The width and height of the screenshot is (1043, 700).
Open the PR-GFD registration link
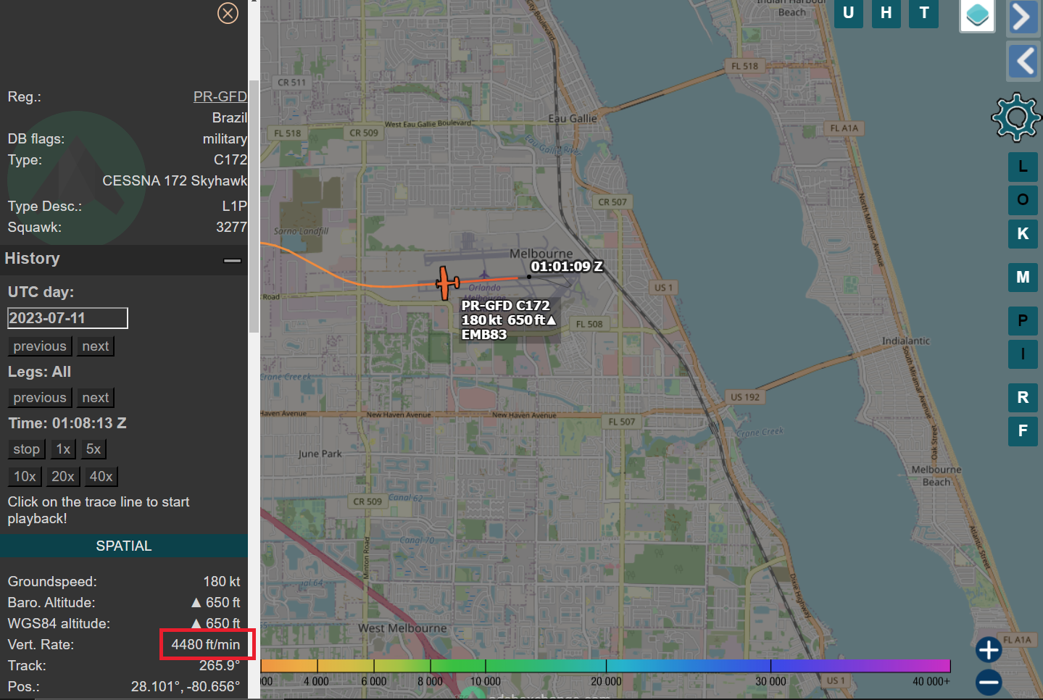coord(220,96)
